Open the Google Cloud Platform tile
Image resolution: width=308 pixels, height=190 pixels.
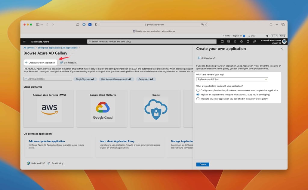click(x=102, y=109)
